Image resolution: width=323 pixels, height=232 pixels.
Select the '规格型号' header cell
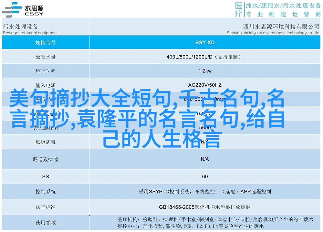point(46,43)
